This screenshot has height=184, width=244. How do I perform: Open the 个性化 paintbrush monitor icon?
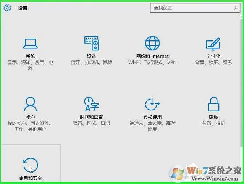point(213,44)
